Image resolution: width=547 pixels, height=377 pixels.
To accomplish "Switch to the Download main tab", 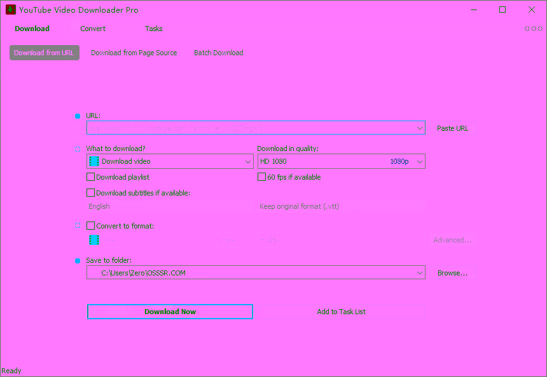I will coord(32,29).
